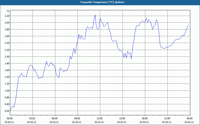Click the 0,60 y-axis value
This screenshot has height=125, width=200.
pyautogui.click(x=7, y=104)
